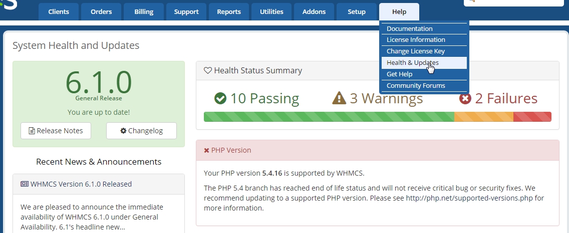
Task: Click the '10 Passing' text
Action: pos(264,98)
